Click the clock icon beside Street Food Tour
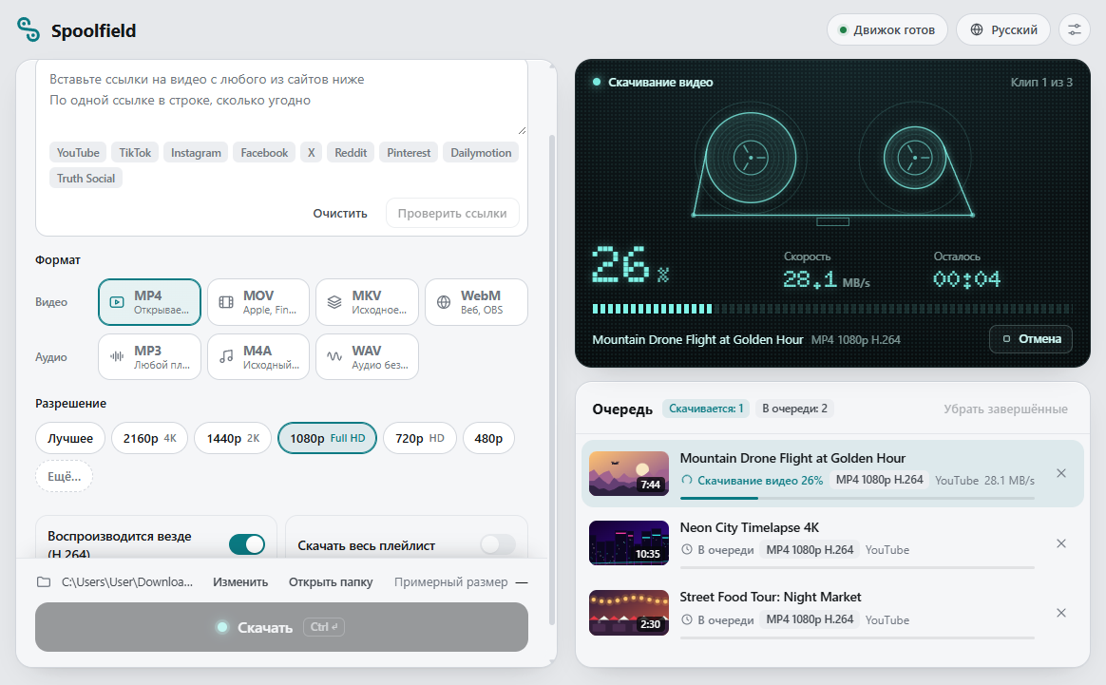Screen dimensions: 1106x685 [x=686, y=619]
